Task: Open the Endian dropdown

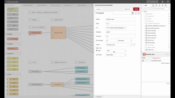Action: click(116, 55)
